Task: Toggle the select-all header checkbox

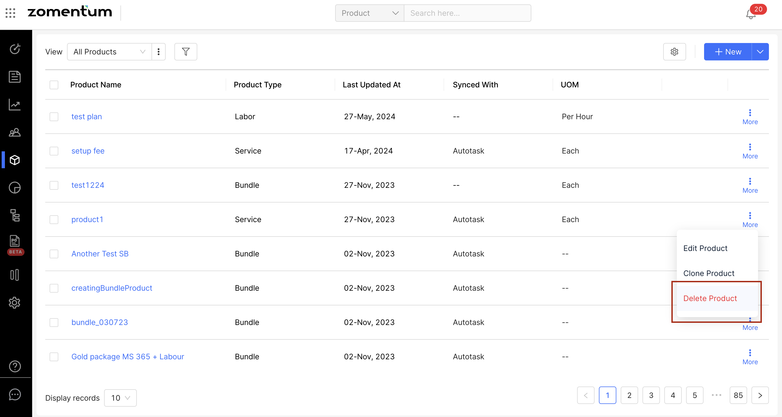Action: tap(54, 85)
